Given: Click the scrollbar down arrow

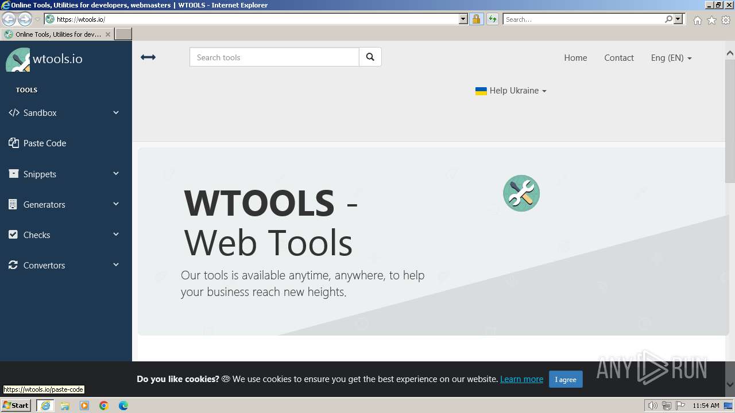Looking at the screenshot, I should pos(730,385).
